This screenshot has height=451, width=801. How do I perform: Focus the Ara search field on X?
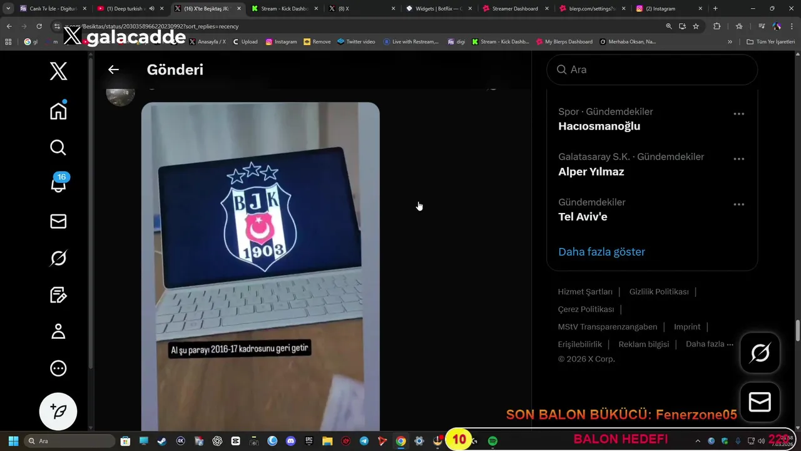pos(652,70)
